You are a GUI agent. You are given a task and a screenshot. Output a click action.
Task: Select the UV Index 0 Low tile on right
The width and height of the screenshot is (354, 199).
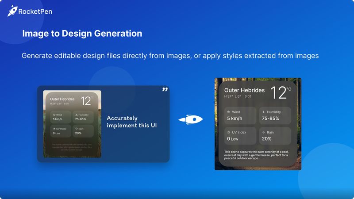click(240, 136)
